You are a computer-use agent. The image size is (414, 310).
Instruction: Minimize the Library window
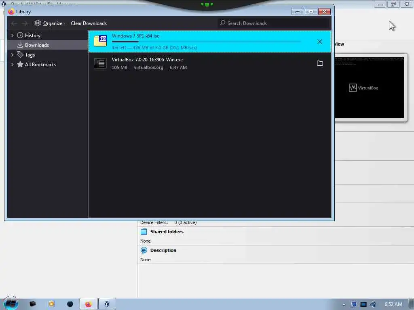[x=298, y=12]
